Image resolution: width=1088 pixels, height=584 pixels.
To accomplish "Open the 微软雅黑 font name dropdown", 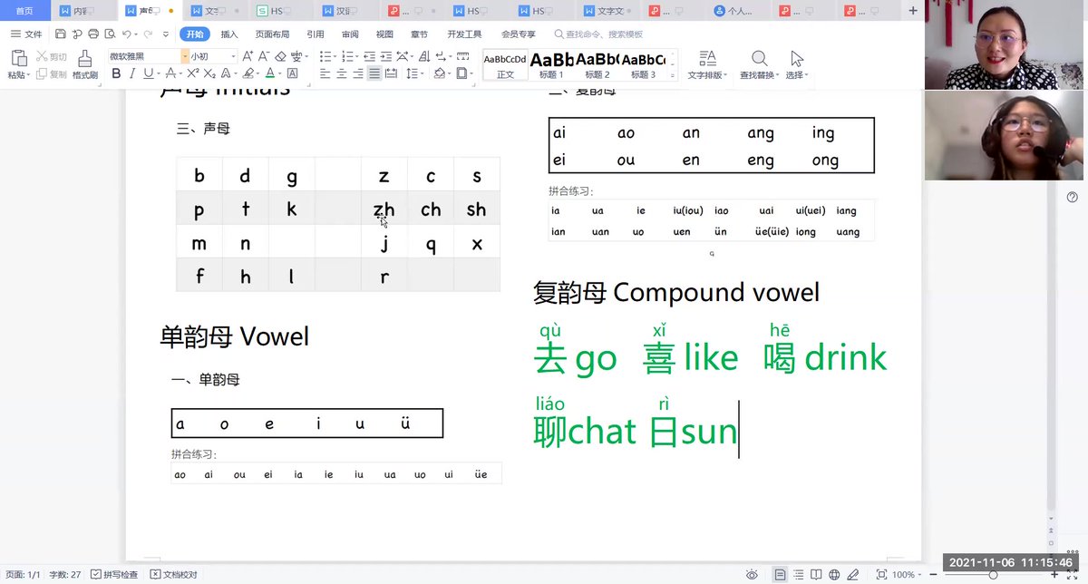I will tap(185, 56).
